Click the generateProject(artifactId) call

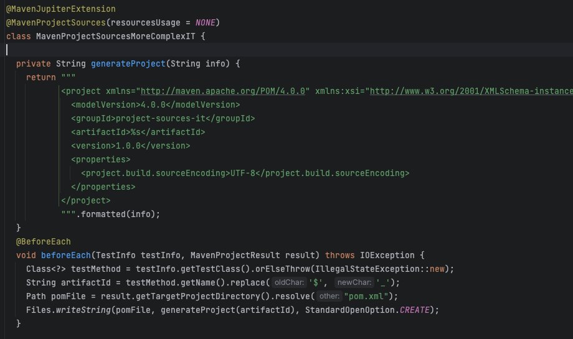tap(228, 310)
